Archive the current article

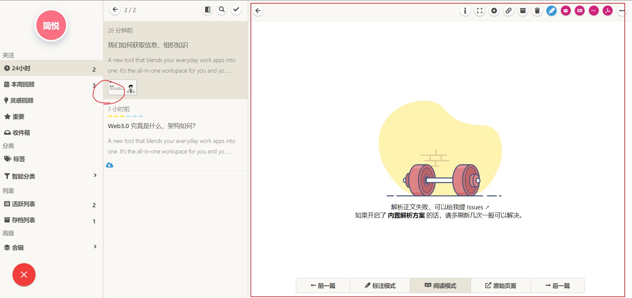coord(523,11)
